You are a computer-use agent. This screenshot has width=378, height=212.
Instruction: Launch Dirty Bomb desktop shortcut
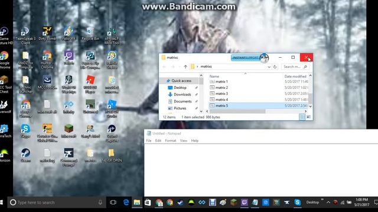click(x=47, y=34)
